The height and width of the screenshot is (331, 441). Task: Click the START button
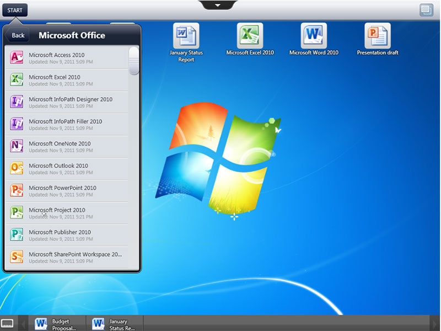click(15, 10)
